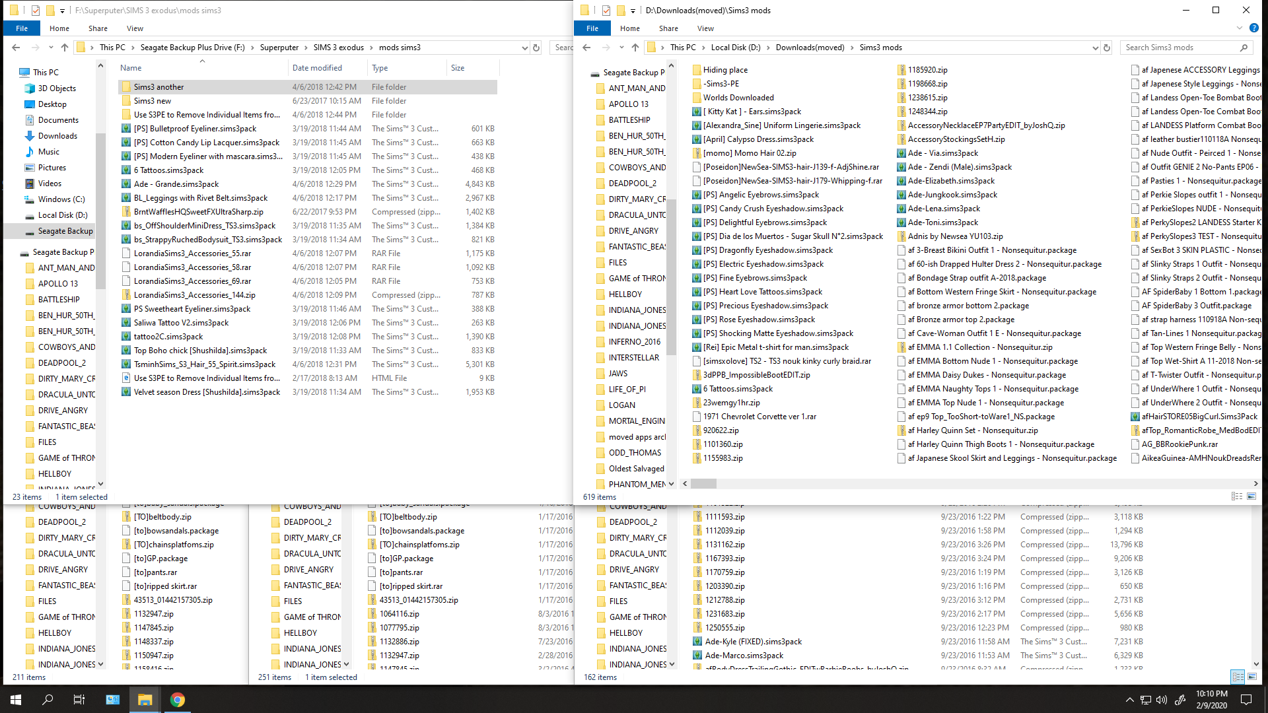This screenshot has height=713, width=1268.
Task: Open File tab in mods sims3 window
Action: pyautogui.click(x=22, y=28)
